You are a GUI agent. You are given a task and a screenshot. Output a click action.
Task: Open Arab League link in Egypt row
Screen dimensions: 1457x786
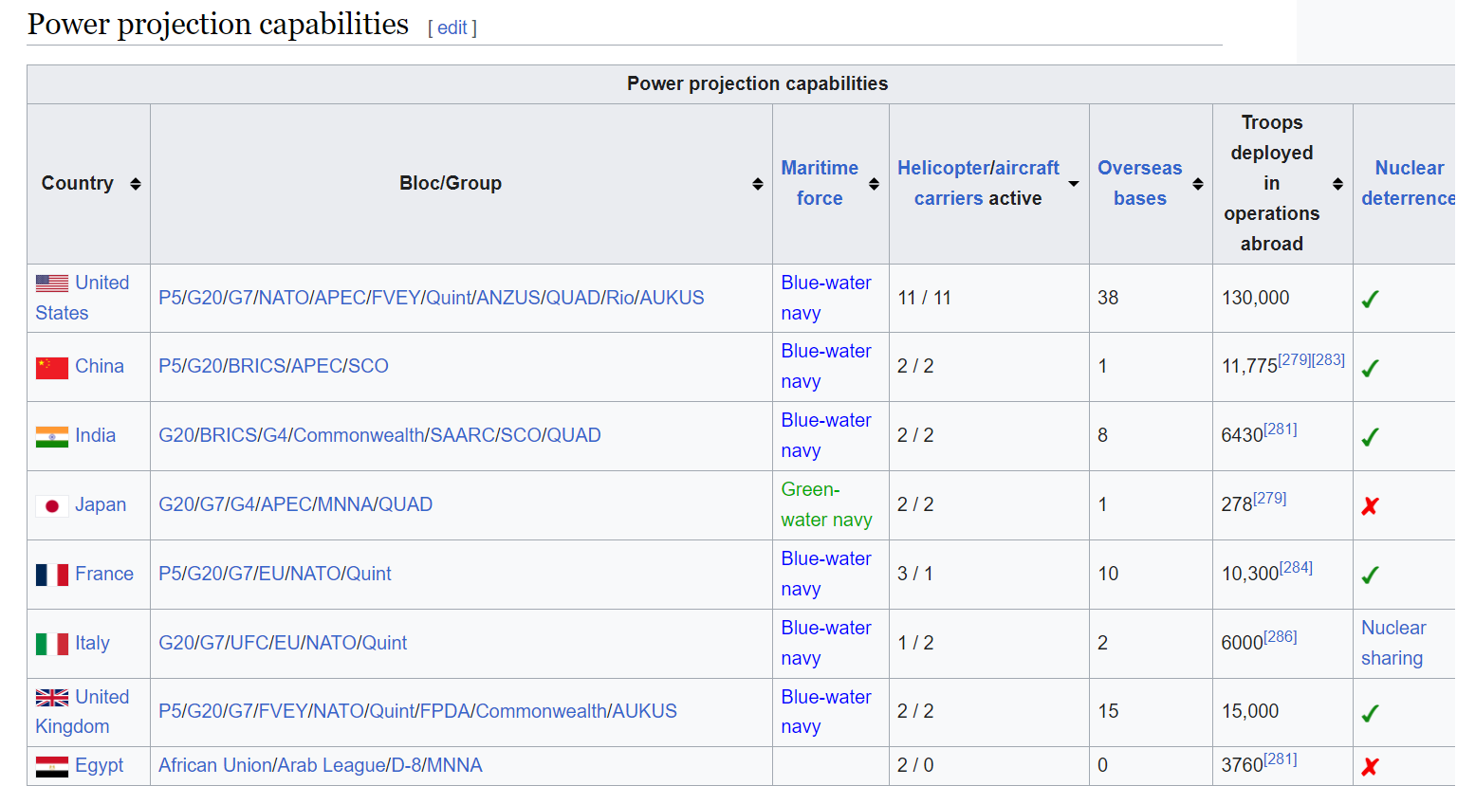331,765
